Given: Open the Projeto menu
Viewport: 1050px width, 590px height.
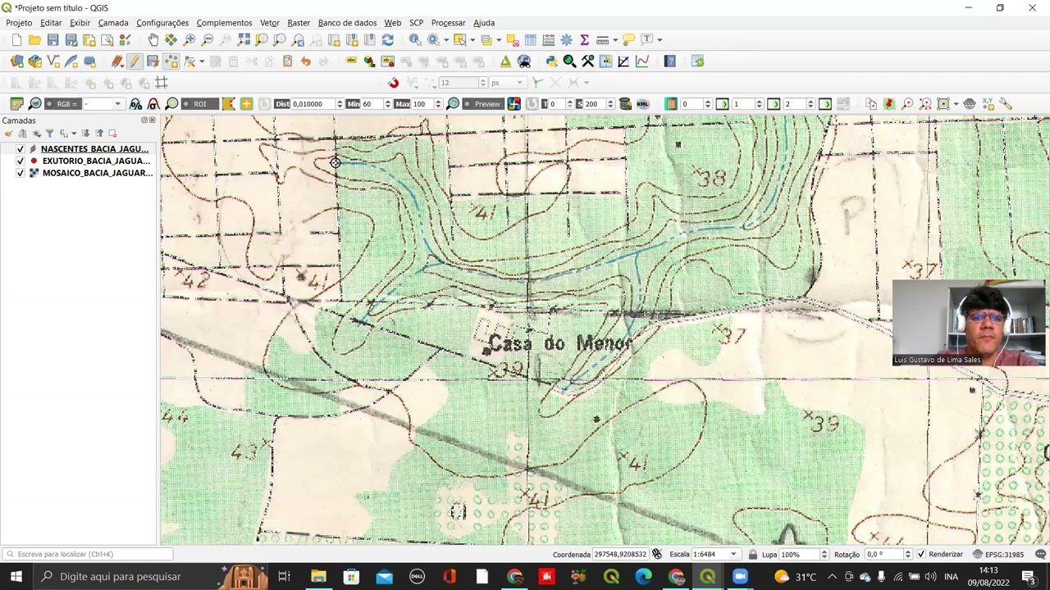Looking at the screenshot, I should 19,23.
